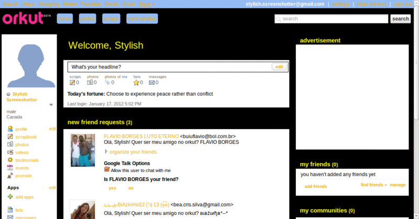
Task: Click the messages envelope icon in sidebar
Action: [x=10, y=217]
